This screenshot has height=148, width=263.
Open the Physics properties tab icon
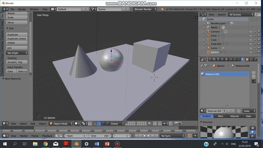point(255,59)
